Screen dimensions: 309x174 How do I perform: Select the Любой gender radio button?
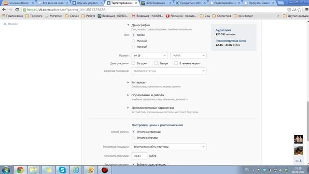tap(133, 35)
